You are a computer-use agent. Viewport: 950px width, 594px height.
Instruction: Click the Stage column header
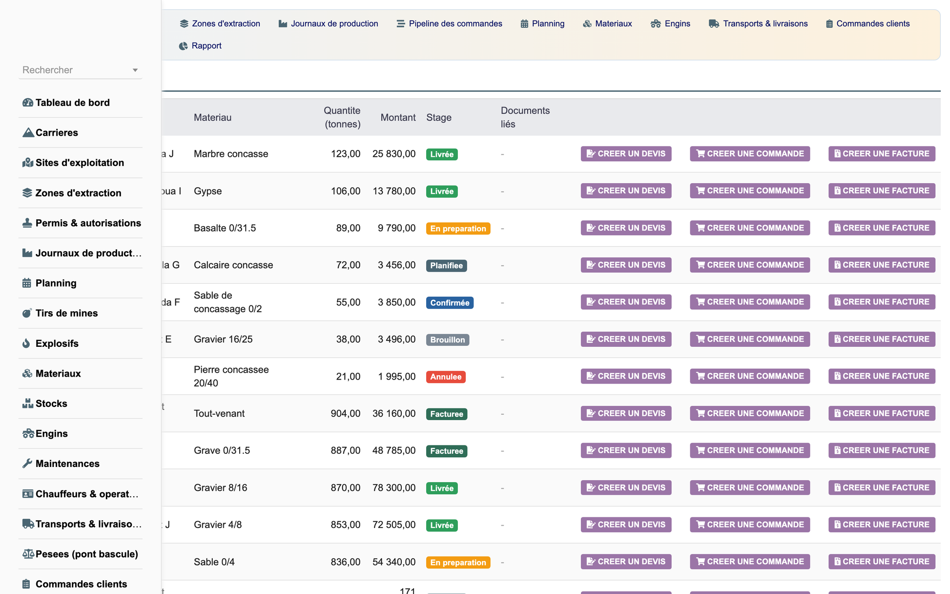click(439, 117)
